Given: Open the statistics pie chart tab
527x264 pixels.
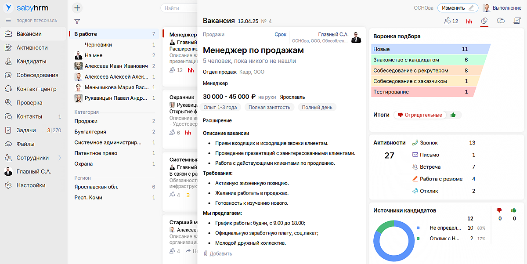Looking at the screenshot, I should [484, 21].
